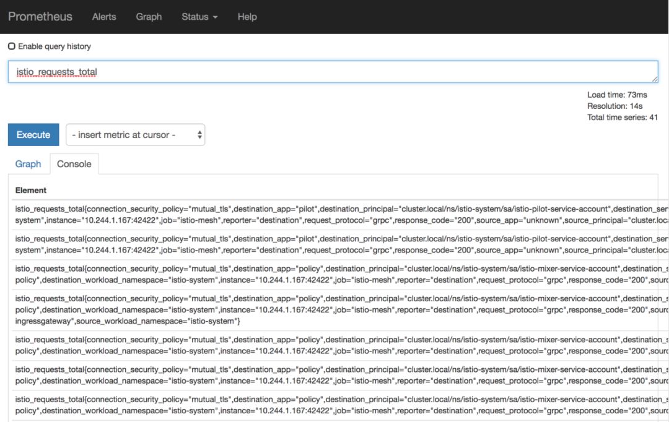
Task: Click the Prometheus brand link
Action: tap(40, 17)
